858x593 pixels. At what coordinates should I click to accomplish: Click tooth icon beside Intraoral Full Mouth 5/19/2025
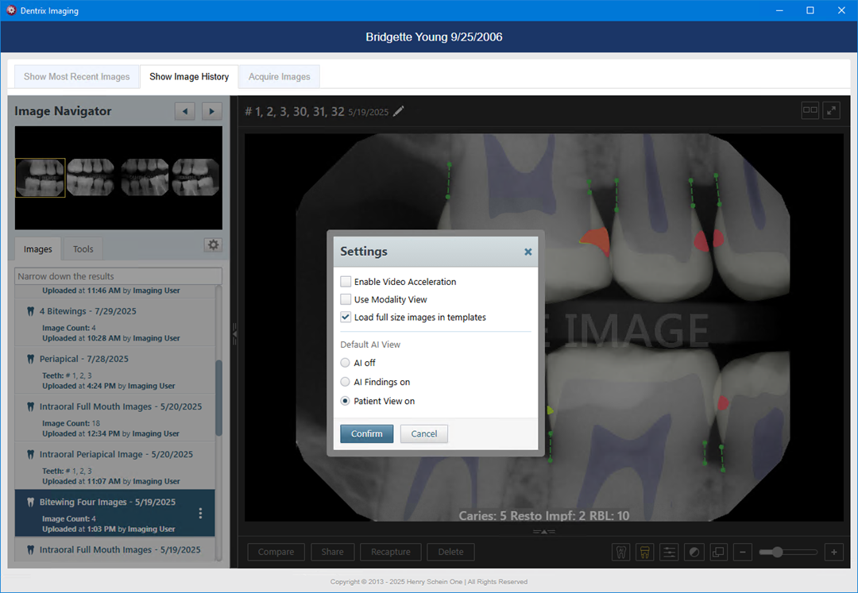pos(31,550)
